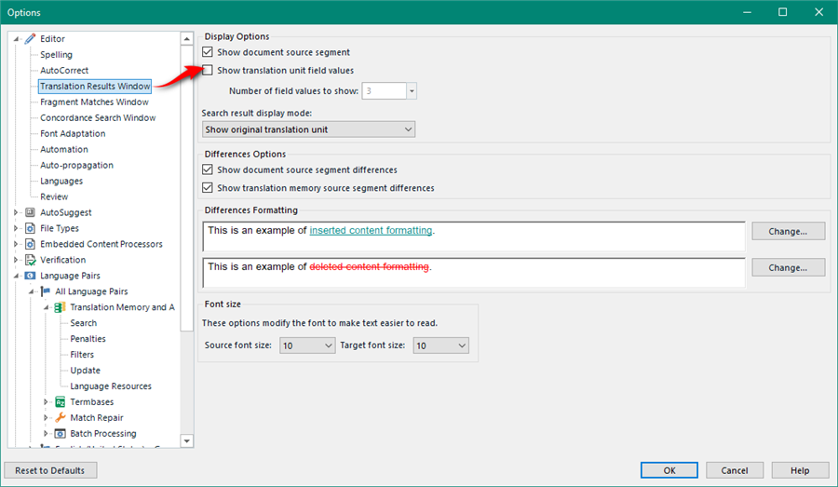Select Filters in the tree

pos(82,355)
